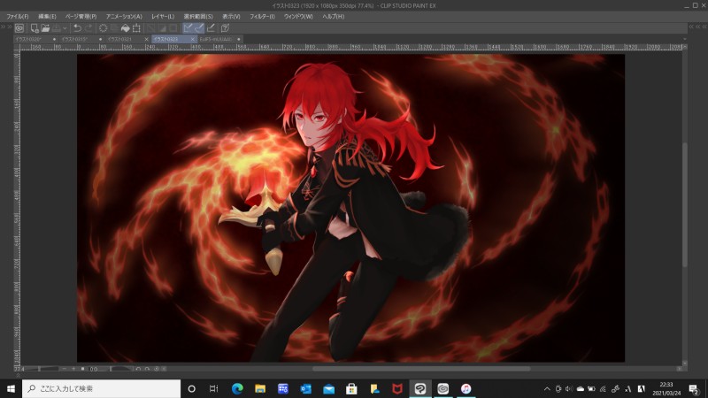Open File Explorer from taskbar

pyautogui.click(x=260, y=388)
